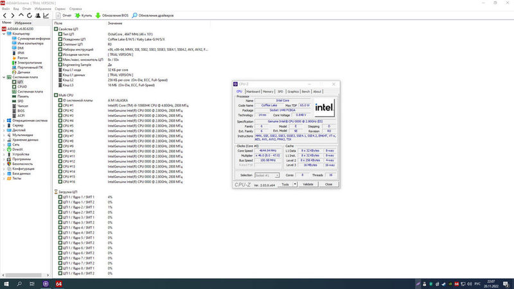Open the Избранное menu in the menu bar

pos(43,9)
